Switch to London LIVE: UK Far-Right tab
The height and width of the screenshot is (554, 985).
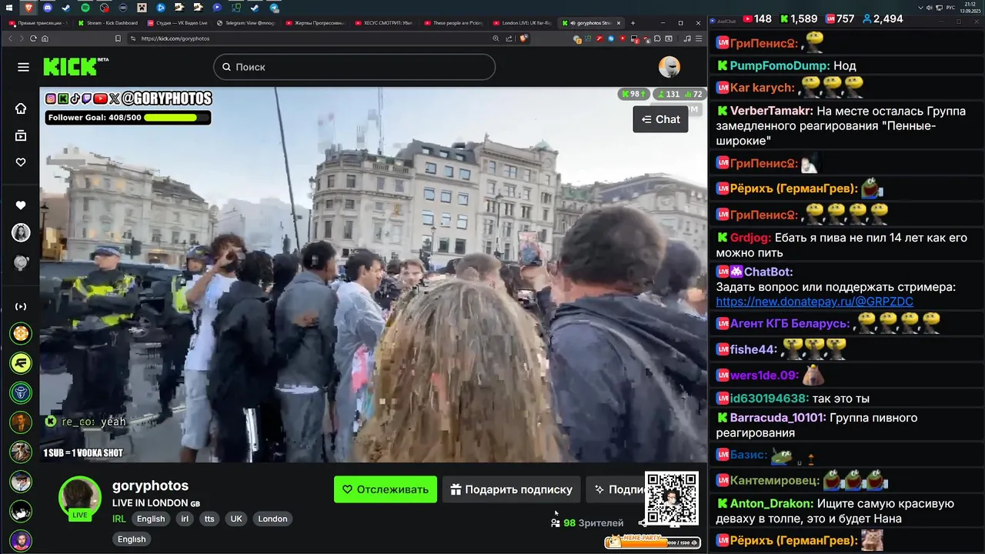click(523, 23)
